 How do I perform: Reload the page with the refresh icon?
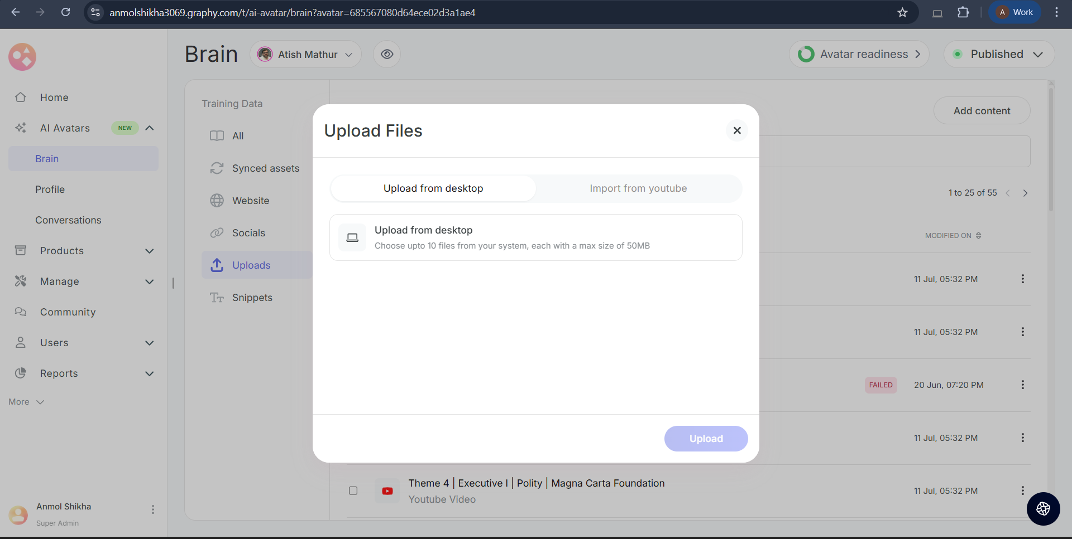(66, 12)
